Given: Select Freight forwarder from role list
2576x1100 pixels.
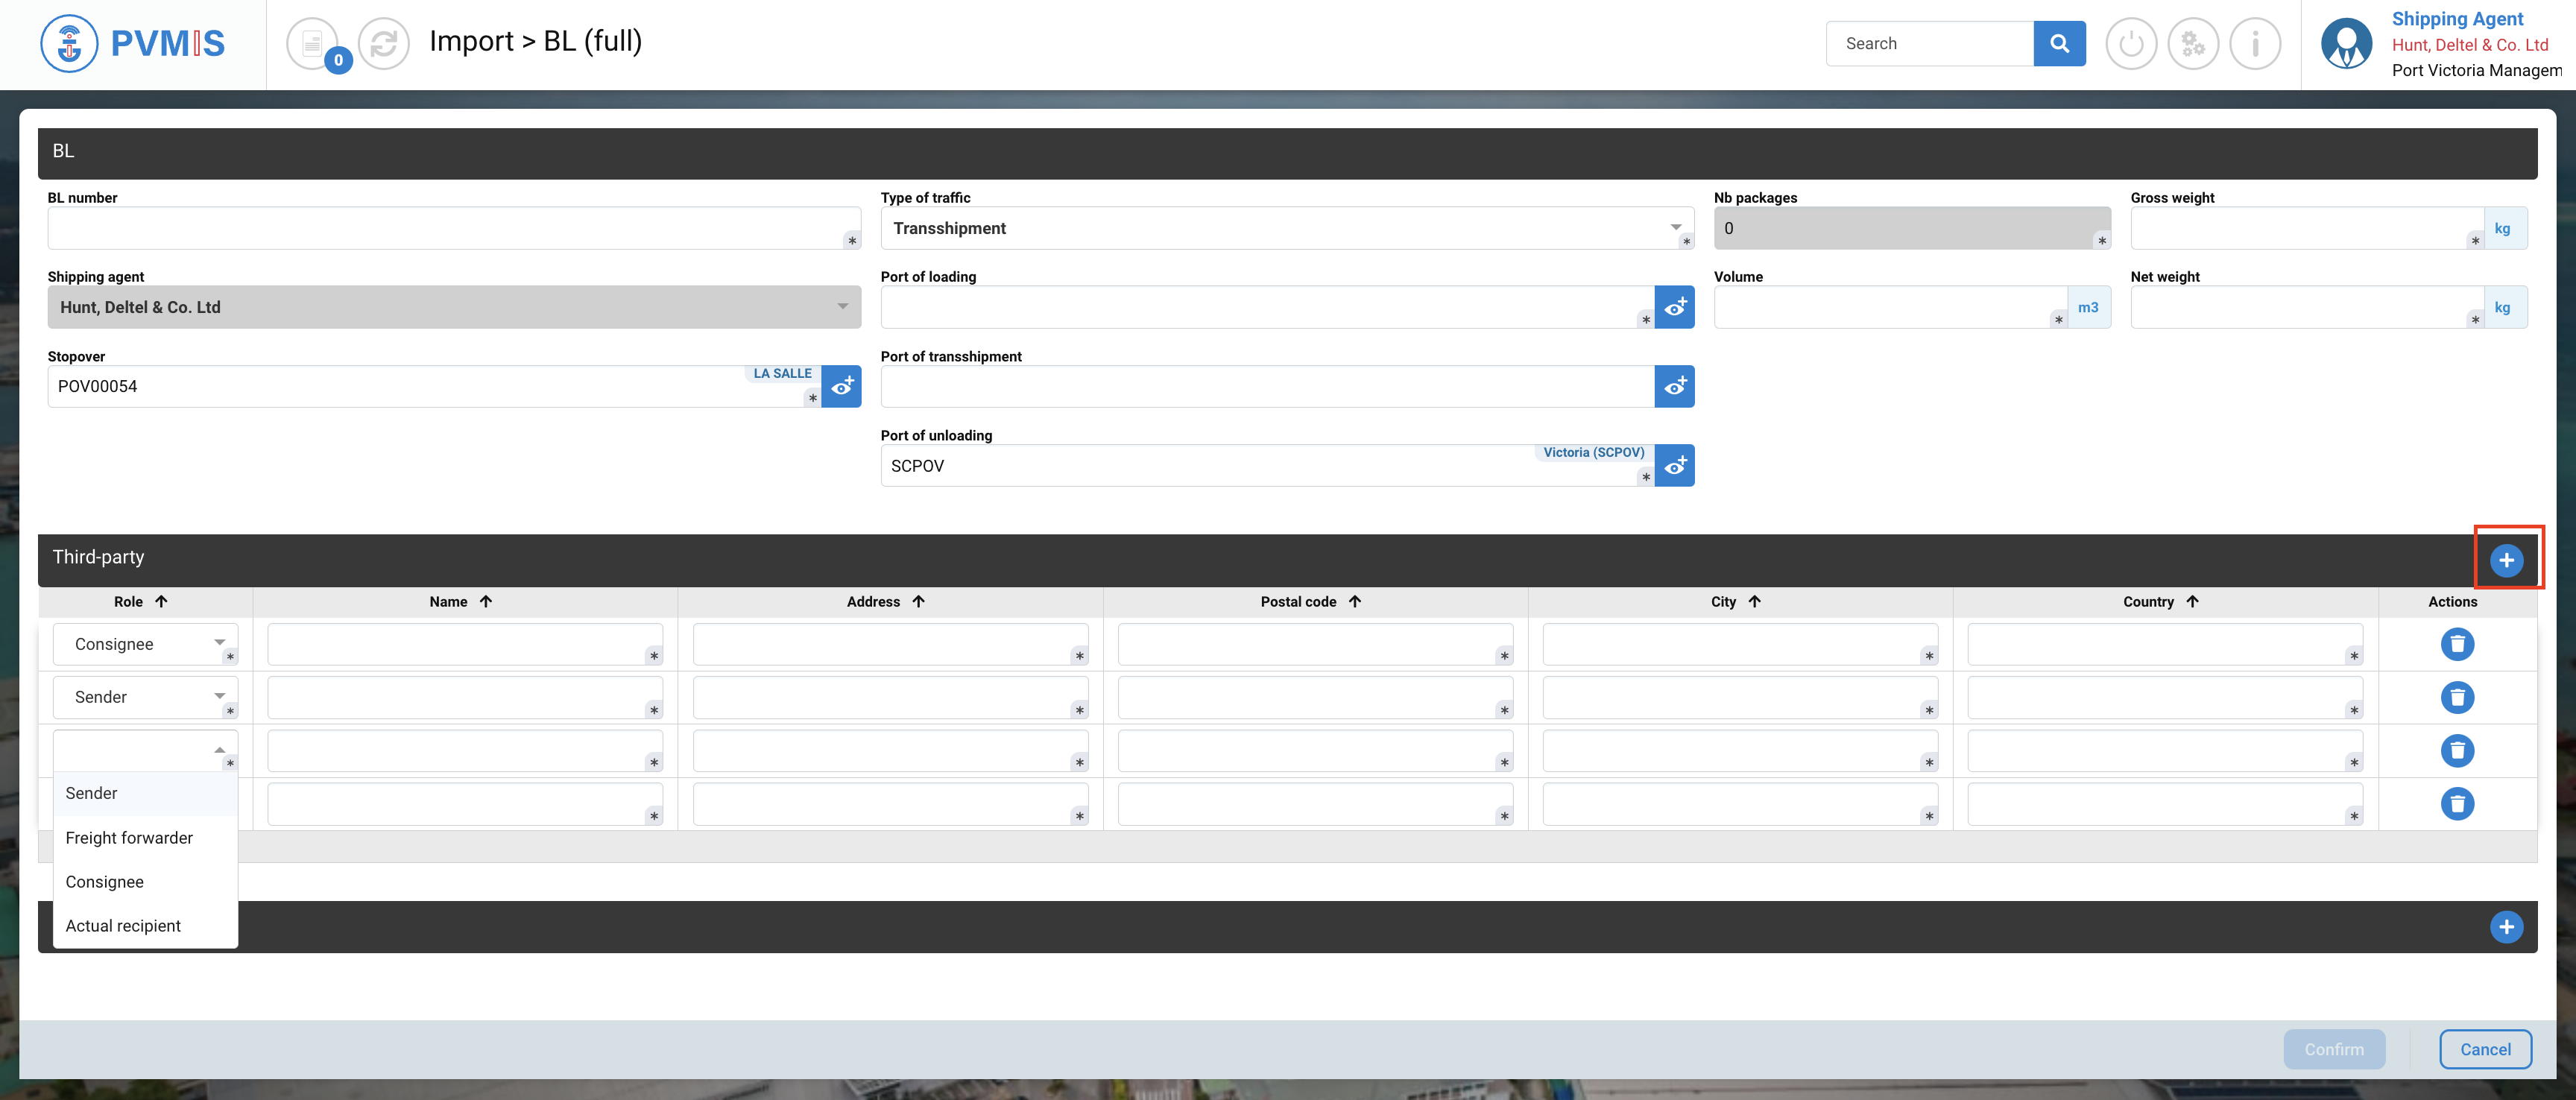Looking at the screenshot, I should click(129, 838).
